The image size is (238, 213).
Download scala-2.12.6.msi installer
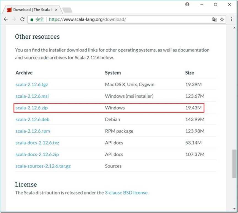(x=32, y=96)
